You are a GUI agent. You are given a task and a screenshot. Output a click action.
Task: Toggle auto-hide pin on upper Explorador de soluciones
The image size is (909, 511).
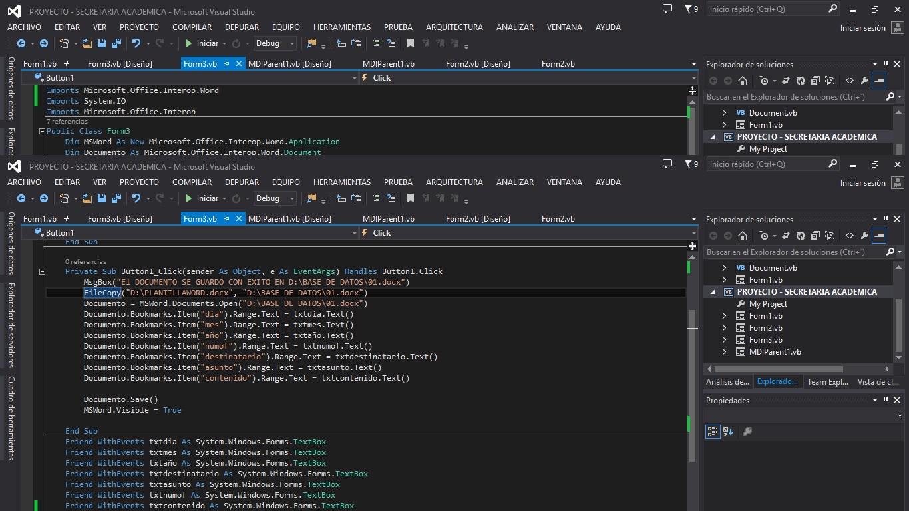(x=886, y=64)
